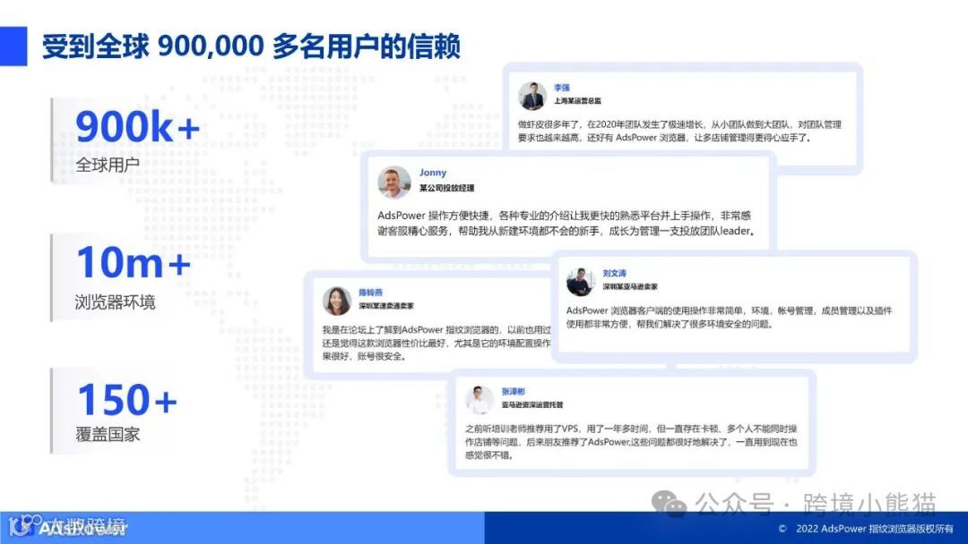The height and width of the screenshot is (544, 968).
Task: Click 李强's testimonial starting '做虾皮很多年了'
Action: [679, 132]
